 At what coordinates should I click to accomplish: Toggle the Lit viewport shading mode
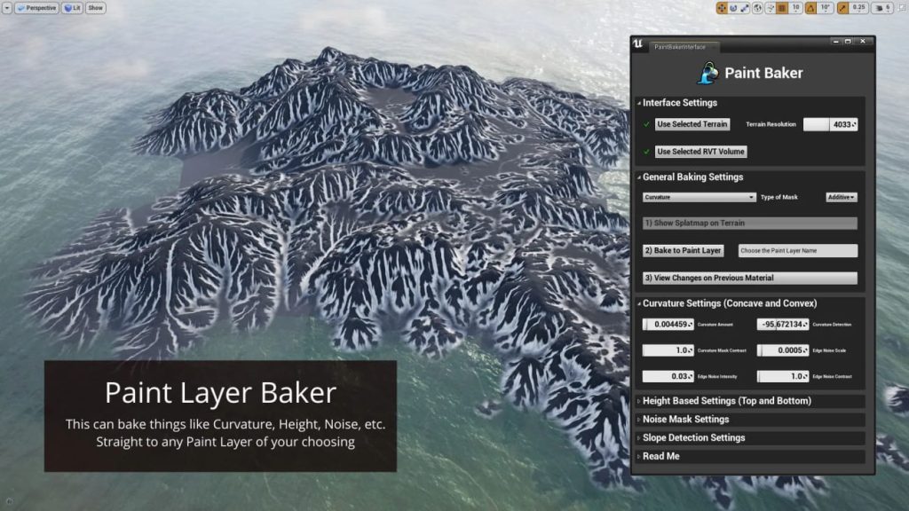click(73, 8)
